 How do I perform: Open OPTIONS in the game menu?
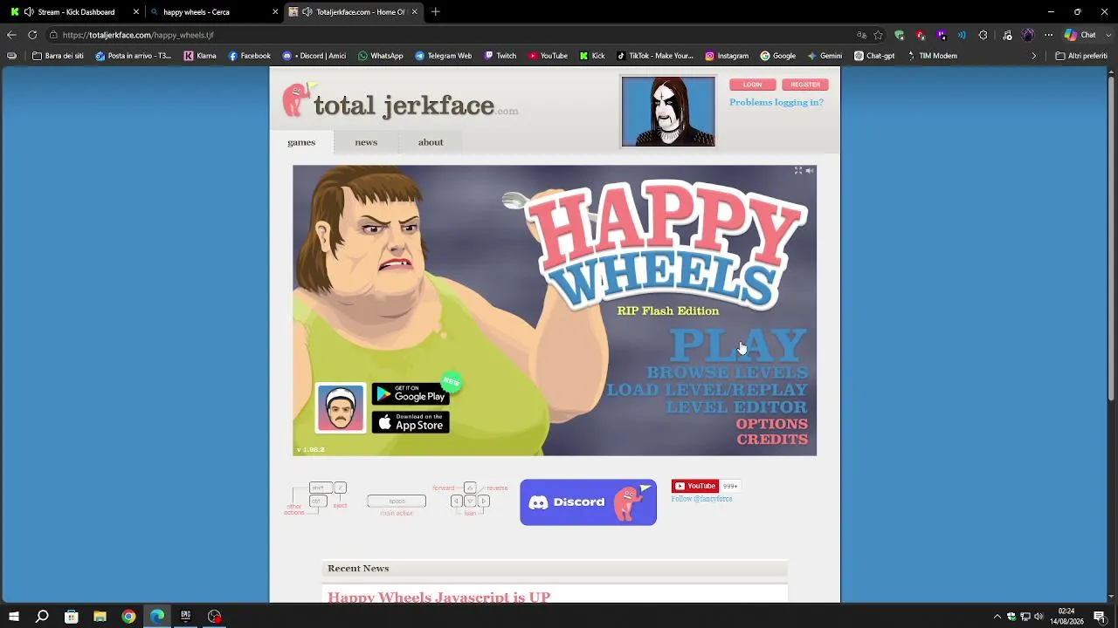pos(772,424)
